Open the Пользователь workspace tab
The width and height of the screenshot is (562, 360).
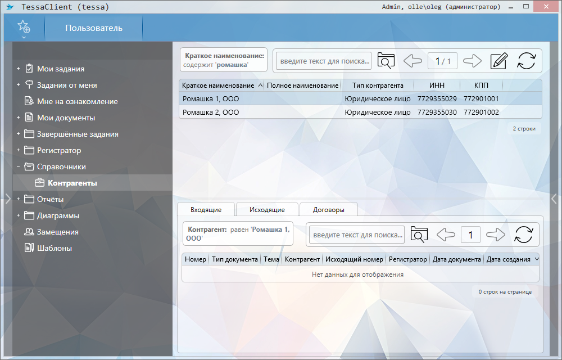coord(93,28)
